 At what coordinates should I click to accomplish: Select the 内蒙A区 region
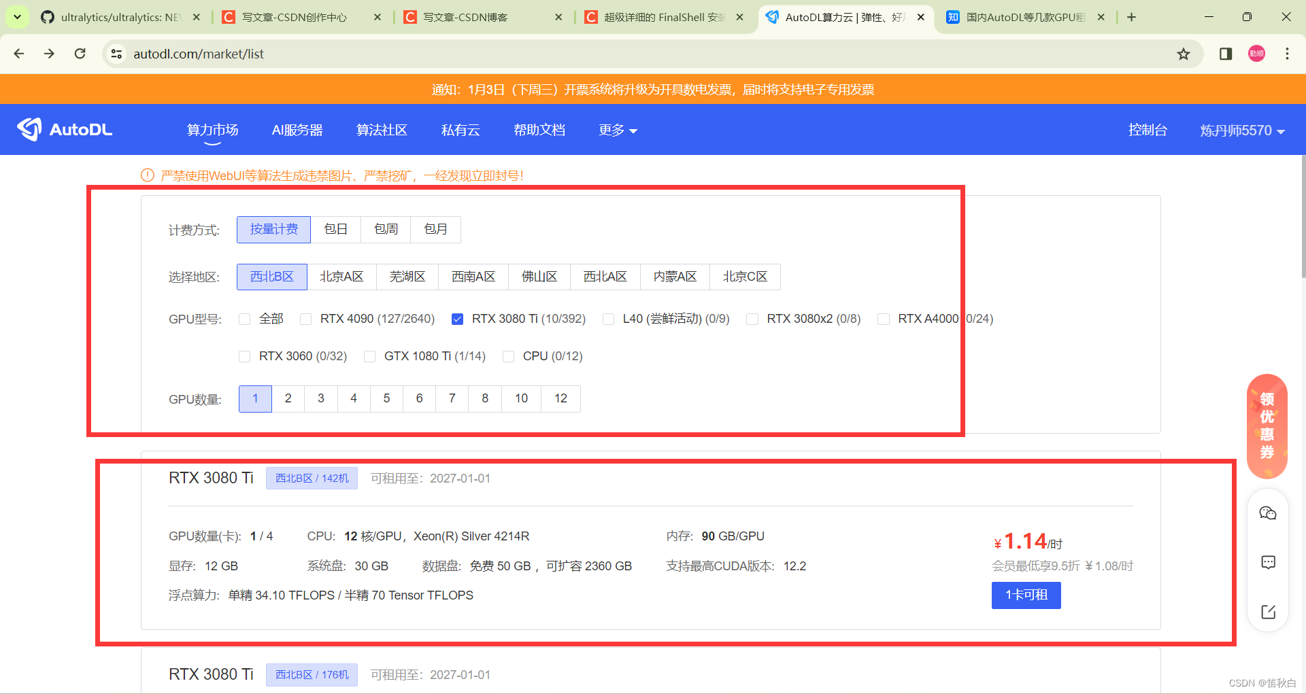tap(675, 277)
